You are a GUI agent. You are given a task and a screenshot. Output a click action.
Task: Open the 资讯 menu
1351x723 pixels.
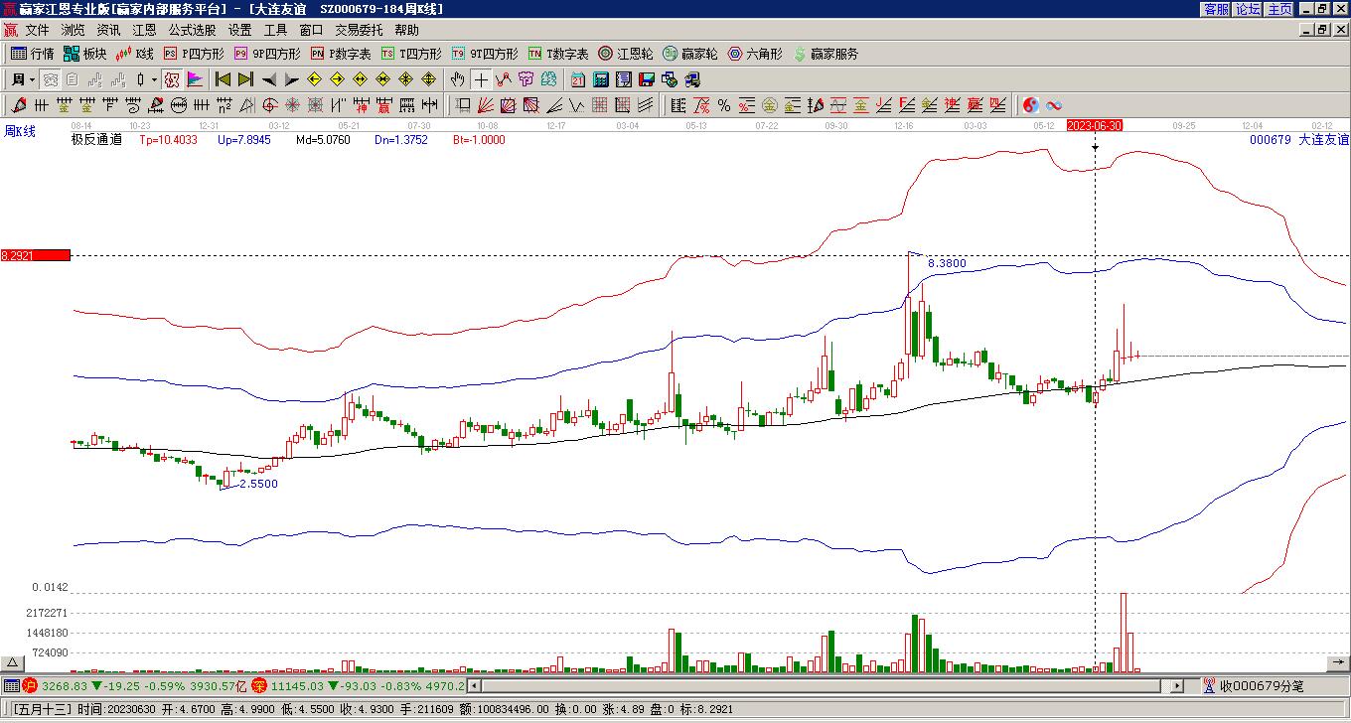click(x=108, y=30)
